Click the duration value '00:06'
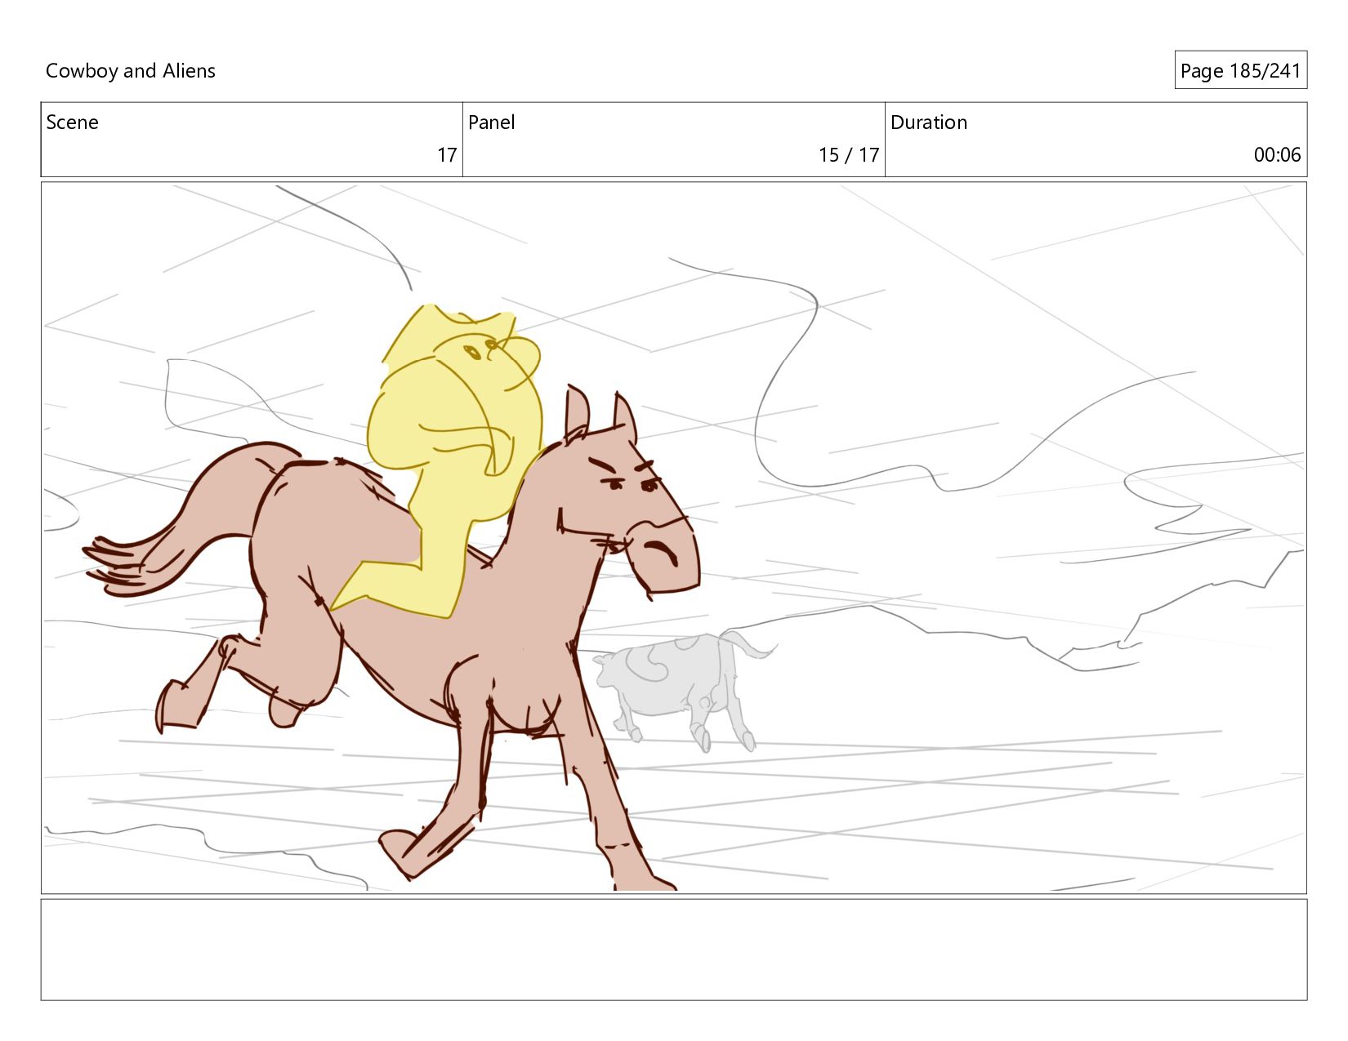The height and width of the screenshot is (1041, 1348). [1277, 155]
